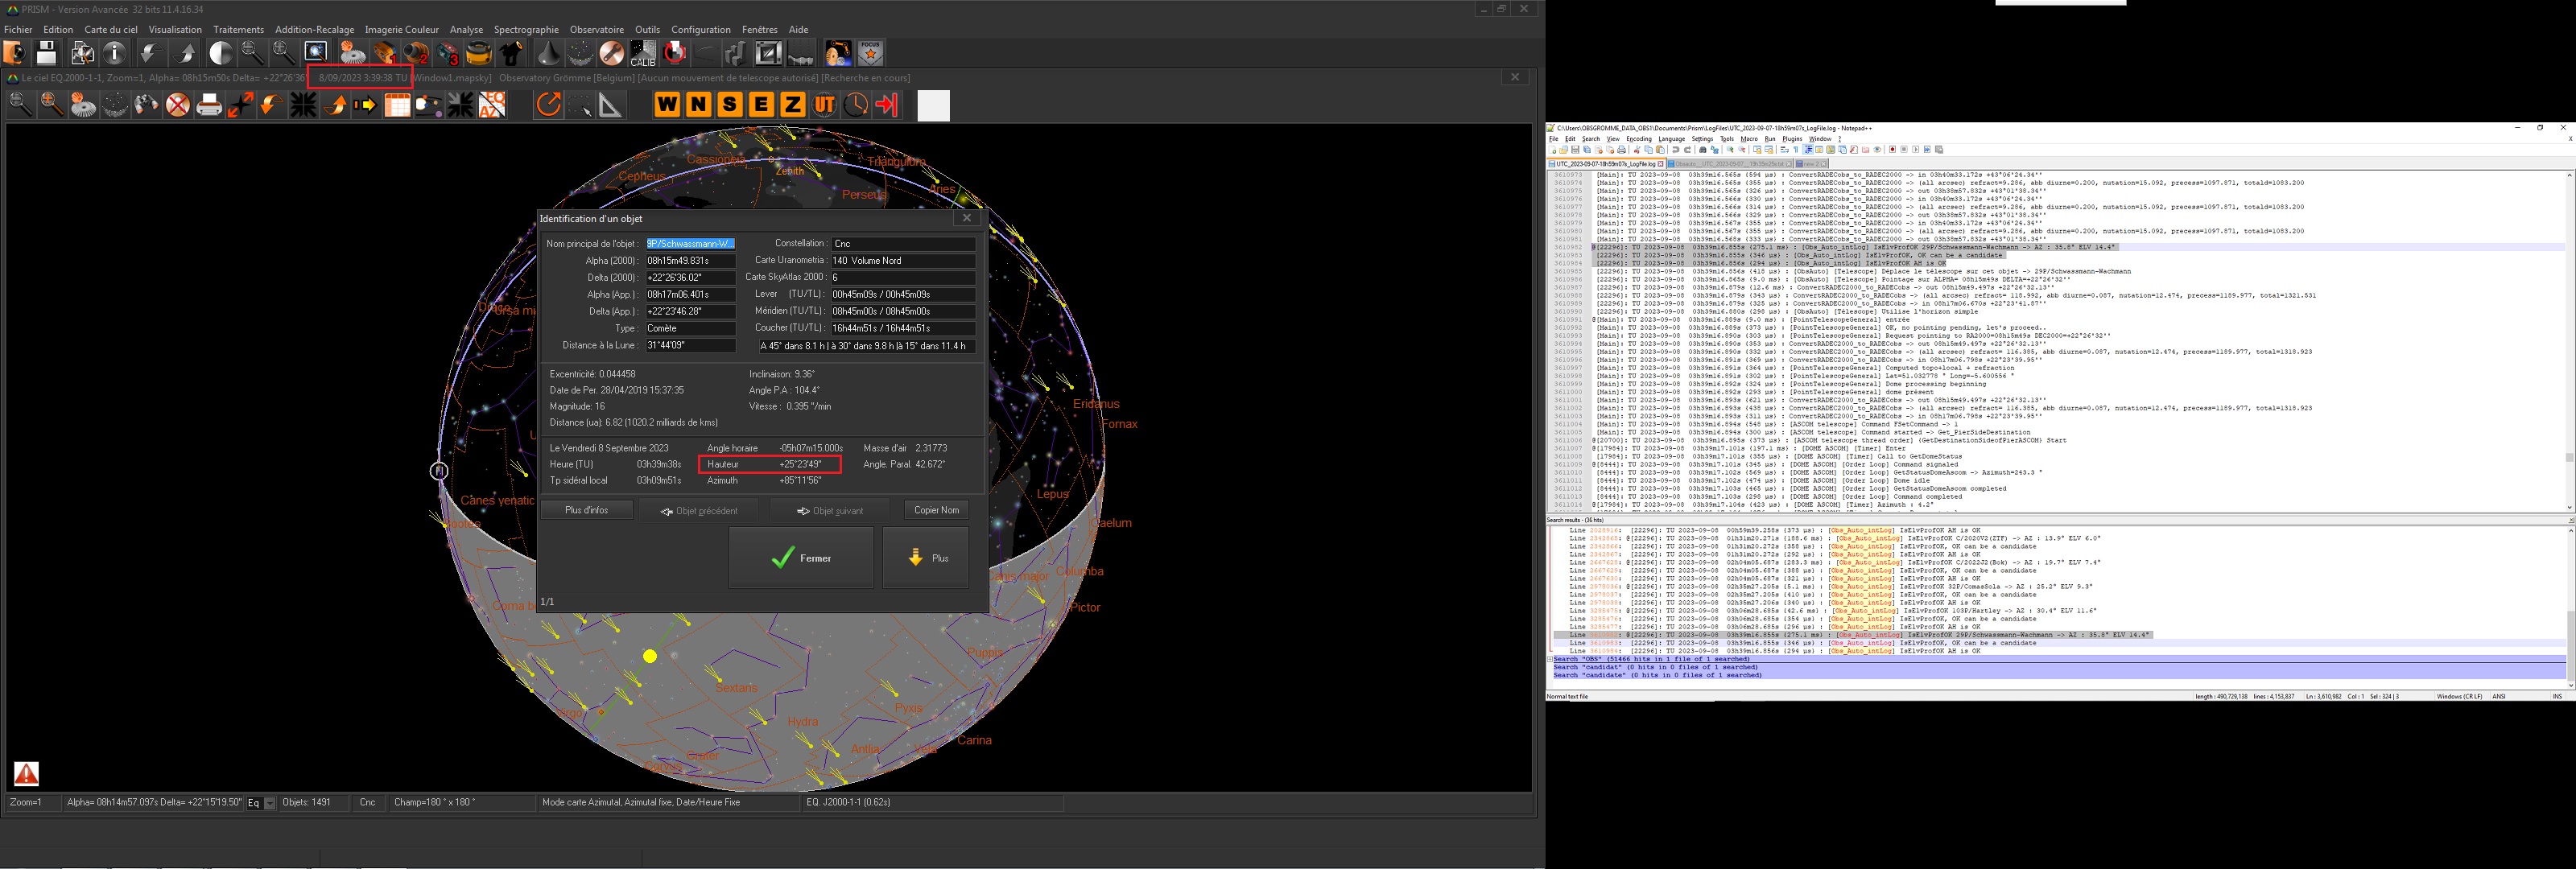
Task: Click the camera number 2 icon
Action: [x=415, y=53]
